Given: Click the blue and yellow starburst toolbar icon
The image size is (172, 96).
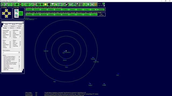Looking at the screenshot, I should coord(92,5).
